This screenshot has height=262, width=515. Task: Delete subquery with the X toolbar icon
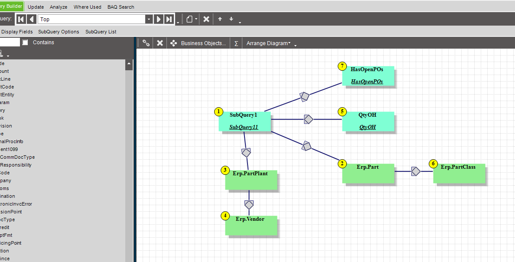[x=206, y=19]
